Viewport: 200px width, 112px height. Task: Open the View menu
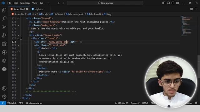tap(35, 3)
